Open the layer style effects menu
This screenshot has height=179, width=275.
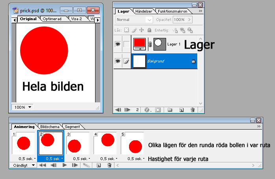pyautogui.click(x=147, y=109)
